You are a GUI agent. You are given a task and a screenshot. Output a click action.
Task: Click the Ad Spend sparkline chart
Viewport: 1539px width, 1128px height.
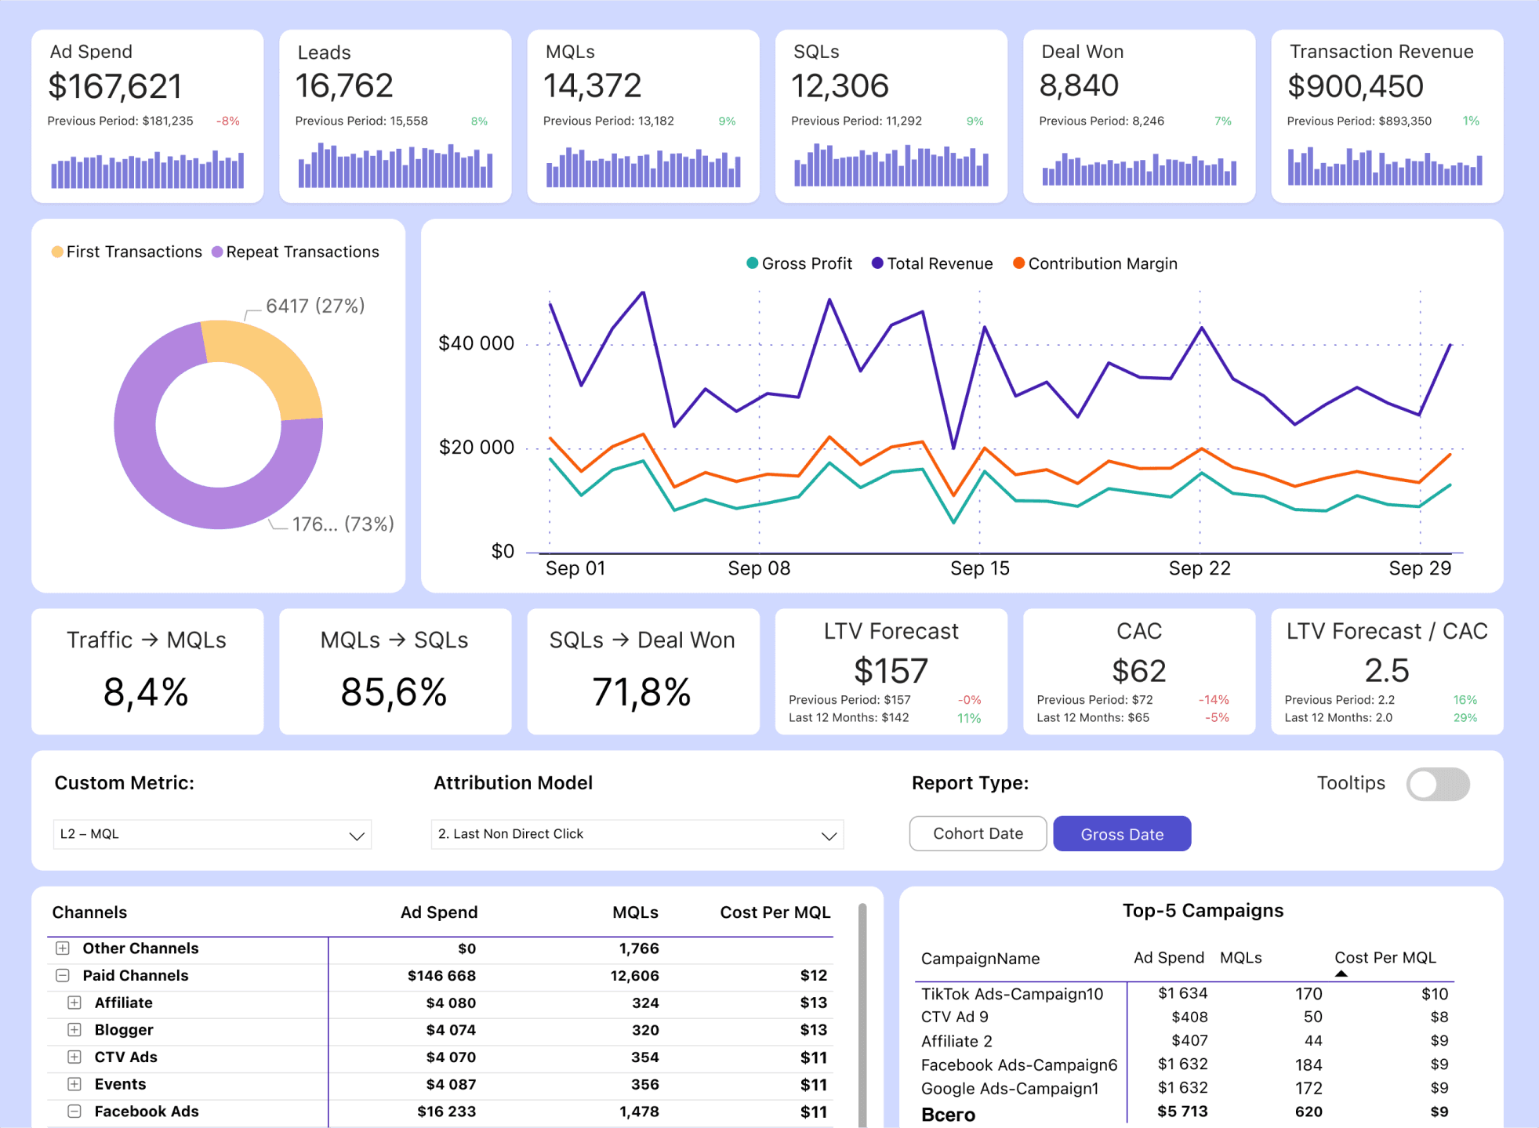[147, 169]
